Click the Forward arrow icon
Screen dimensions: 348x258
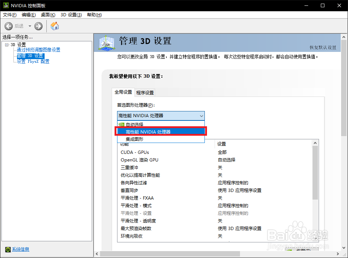pos(38,26)
